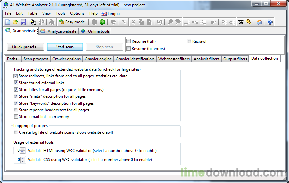Click the green arrow go icon
Screen dimensions: 289x183
(x=102, y=22)
